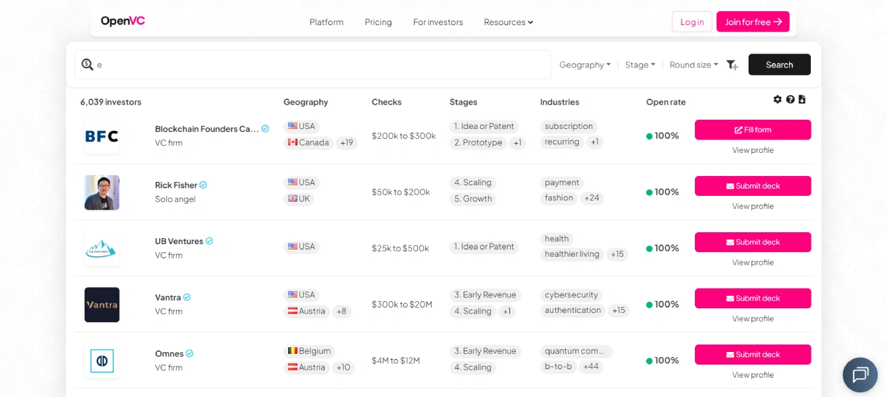Expand the Stage filter dropdown
The width and height of the screenshot is (887, 397).
[x=640, y=65]
